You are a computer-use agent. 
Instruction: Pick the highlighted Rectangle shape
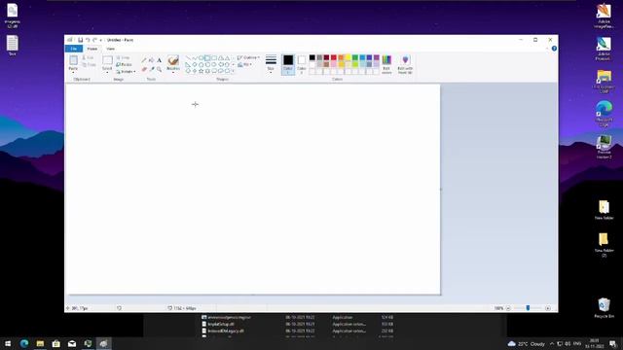207,58
